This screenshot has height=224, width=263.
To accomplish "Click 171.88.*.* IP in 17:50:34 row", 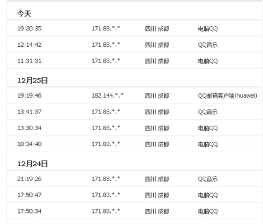I will [x=106, y=211].
